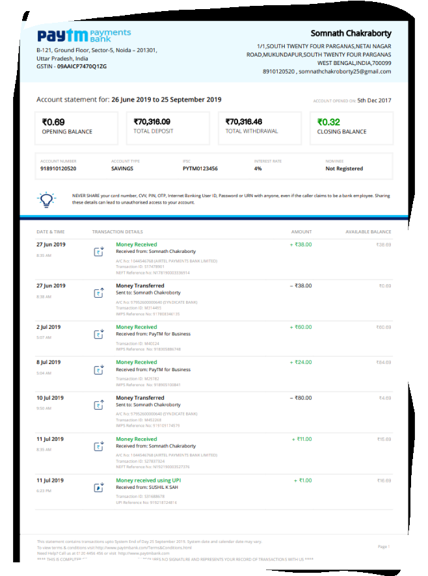Click the NEVER SHARE security warning text
Image resolution: width=428 pixels, height=576 pixels.
click(231, 199)
